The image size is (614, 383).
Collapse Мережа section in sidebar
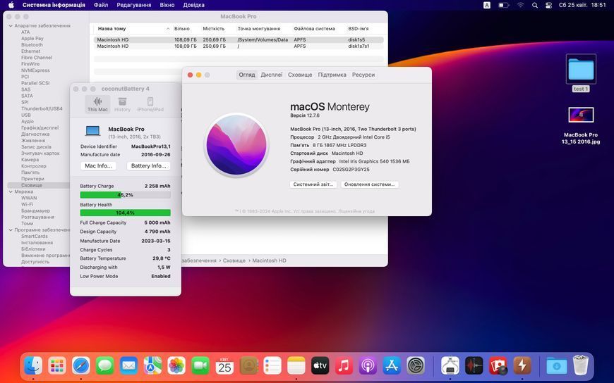(x=11, y=192)
